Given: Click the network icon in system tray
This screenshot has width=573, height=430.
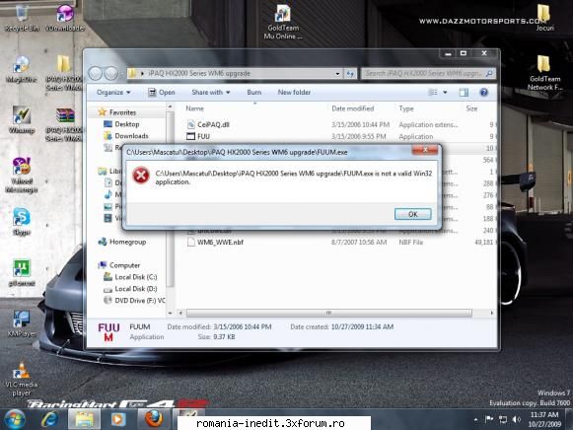Looking at the screenshot, I should [503, 419].
